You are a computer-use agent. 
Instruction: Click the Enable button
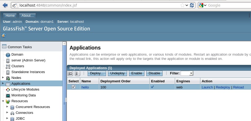click(x=136, y=73)
